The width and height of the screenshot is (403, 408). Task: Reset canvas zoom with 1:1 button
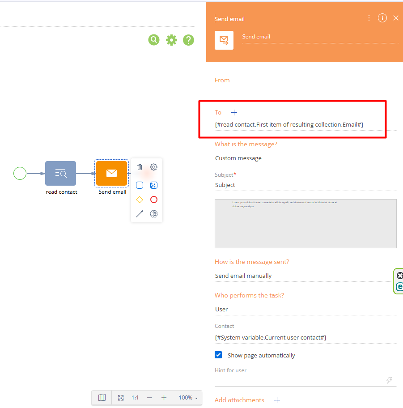(135, 397)
